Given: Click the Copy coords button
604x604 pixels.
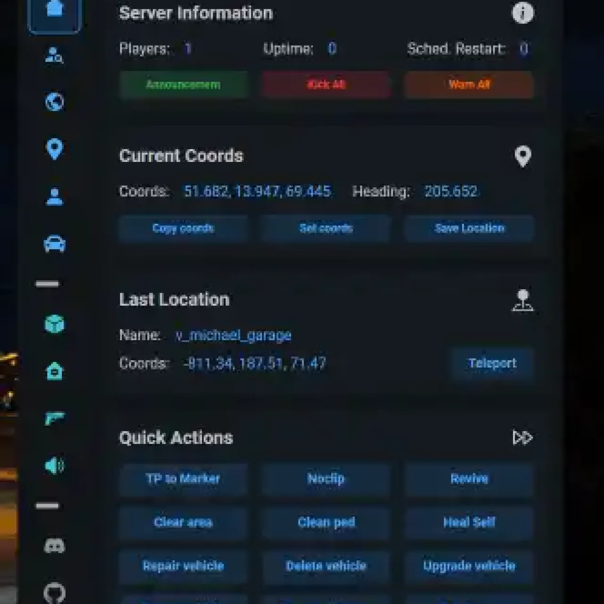Looking at the screenshot, I should pyautogui.click(x=184, y=228).
